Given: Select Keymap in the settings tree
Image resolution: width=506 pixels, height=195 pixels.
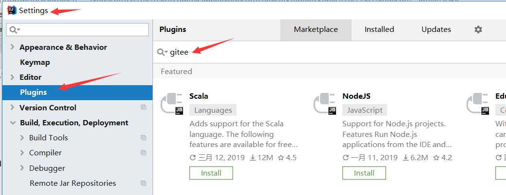Looking at the screenshot, I should click(x=35, y=62).
